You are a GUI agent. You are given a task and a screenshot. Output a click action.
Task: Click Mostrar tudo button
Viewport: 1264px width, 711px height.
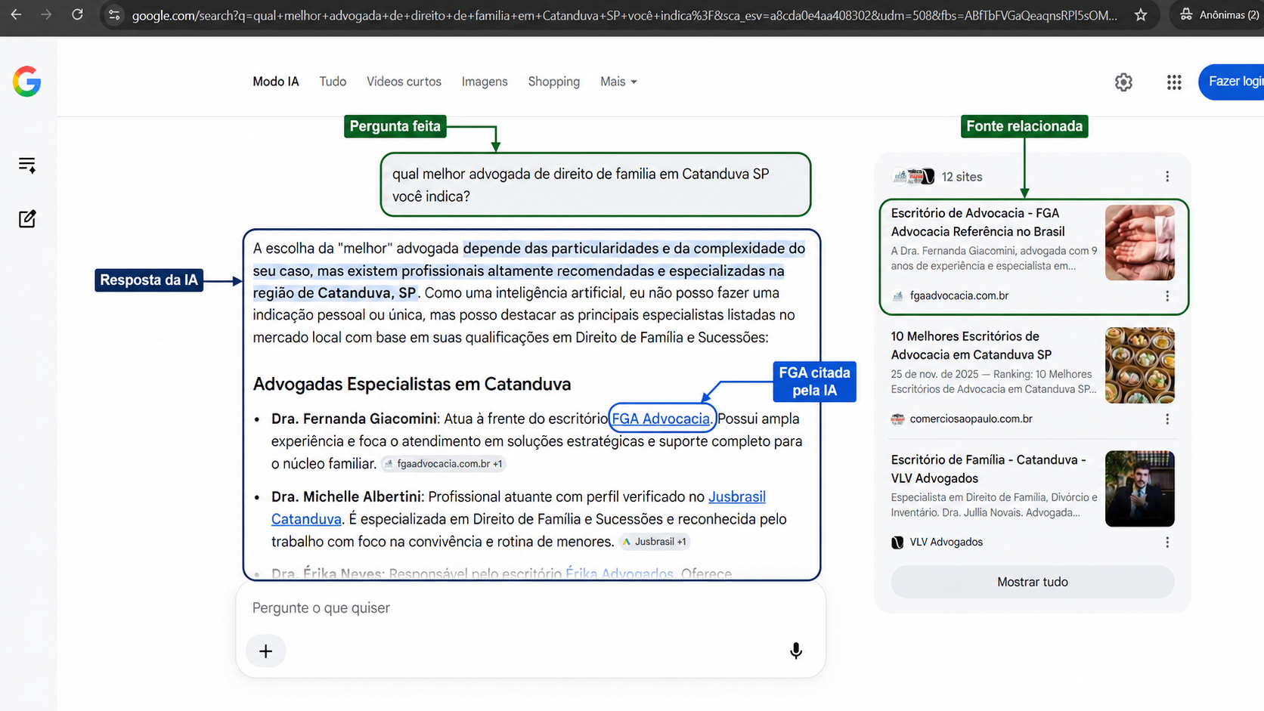[x=1033, y=582]
